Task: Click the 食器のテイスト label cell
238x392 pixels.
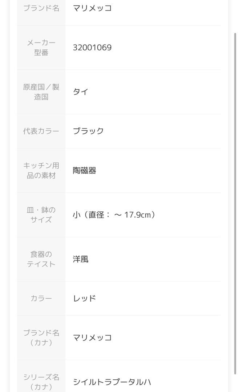Action: coord(41,259)
